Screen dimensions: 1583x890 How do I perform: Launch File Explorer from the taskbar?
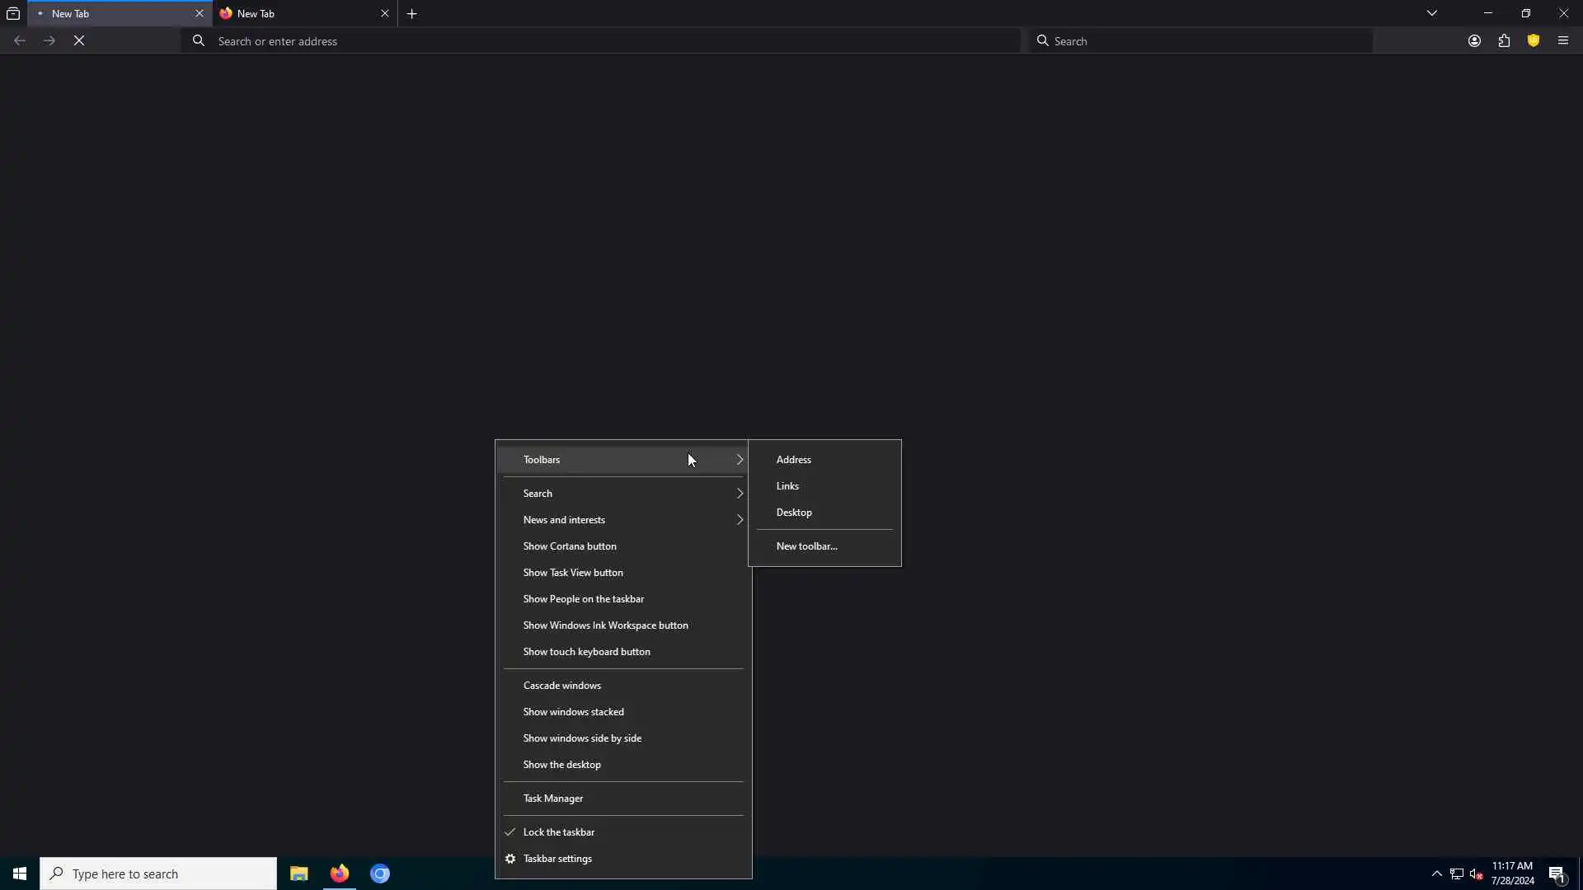click(298, 874)
